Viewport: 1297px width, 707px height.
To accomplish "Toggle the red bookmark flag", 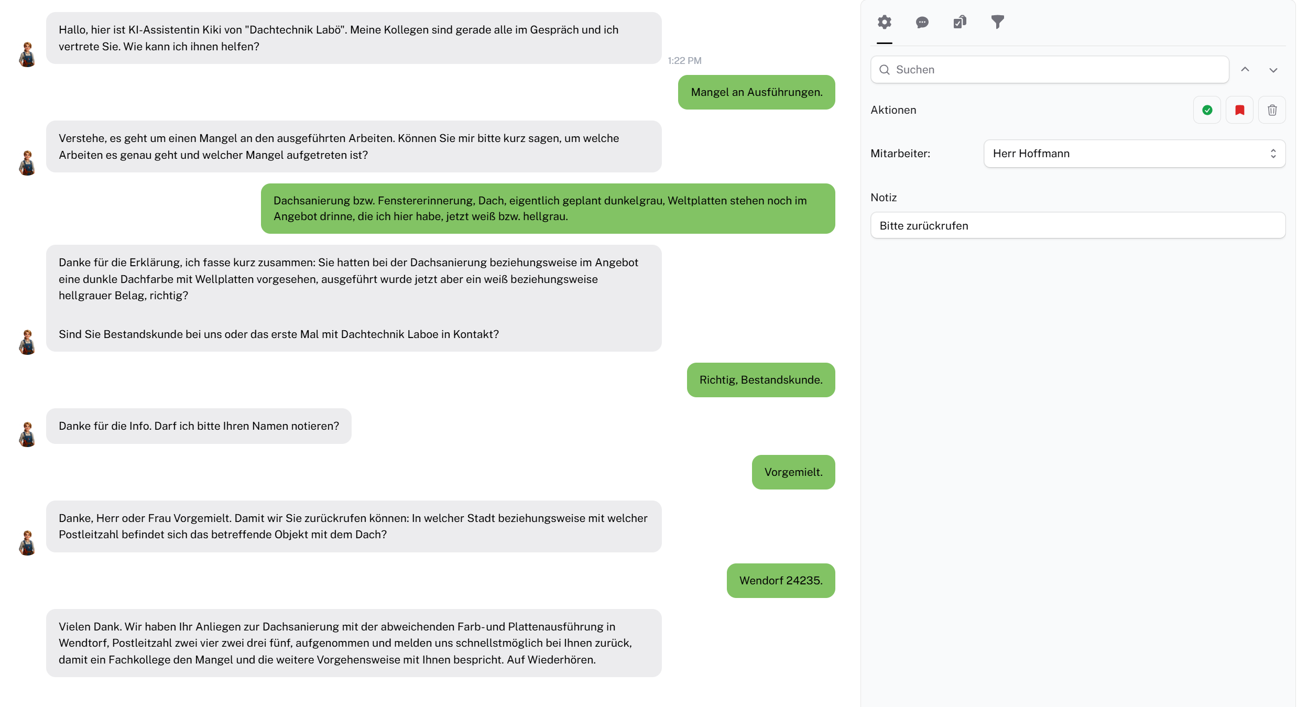I will pyautogui.click(x=1239, y=110).
